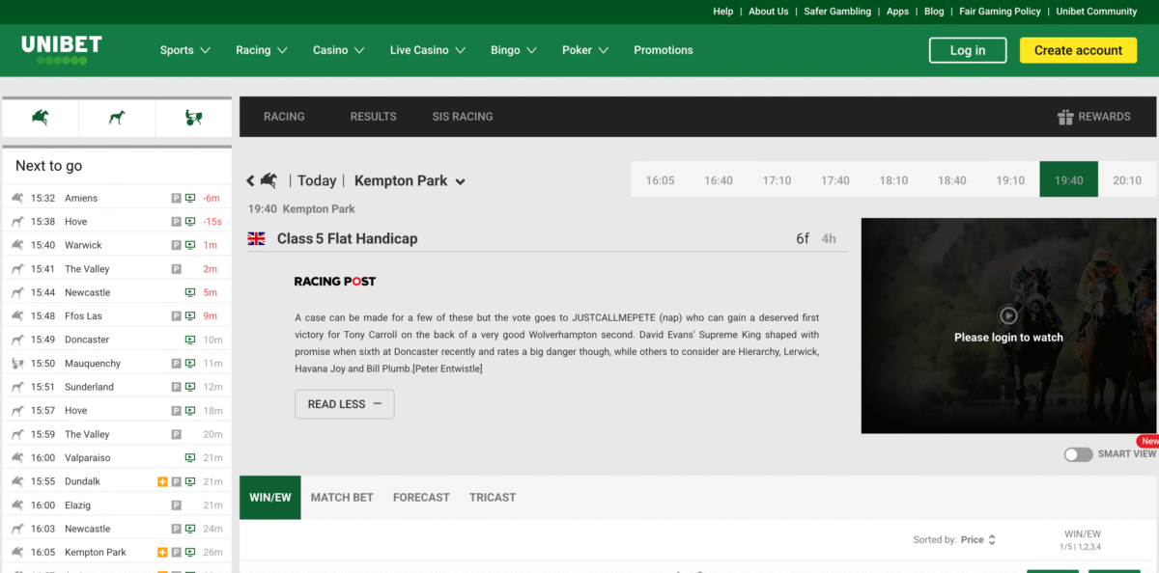1159x573 pixels.
Task: Expand the Sports dropdown menu
Action: click(x=184, y=50)
